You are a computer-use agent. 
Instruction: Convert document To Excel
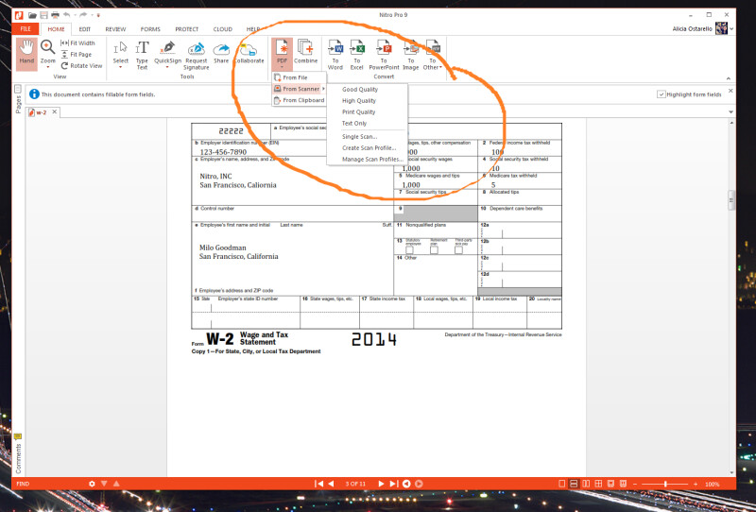pos(357,55)
